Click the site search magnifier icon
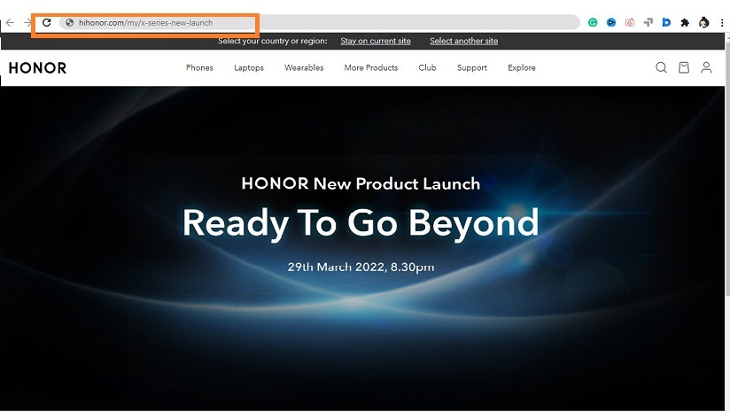730x412 pixels. (x=661, y=67)
